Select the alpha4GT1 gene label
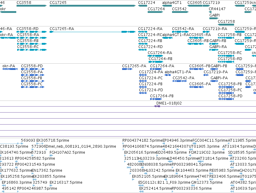 click(172, 3)
